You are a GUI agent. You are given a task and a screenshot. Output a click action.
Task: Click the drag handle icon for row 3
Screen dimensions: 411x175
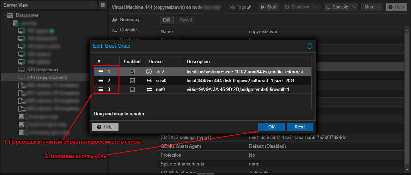101,90
